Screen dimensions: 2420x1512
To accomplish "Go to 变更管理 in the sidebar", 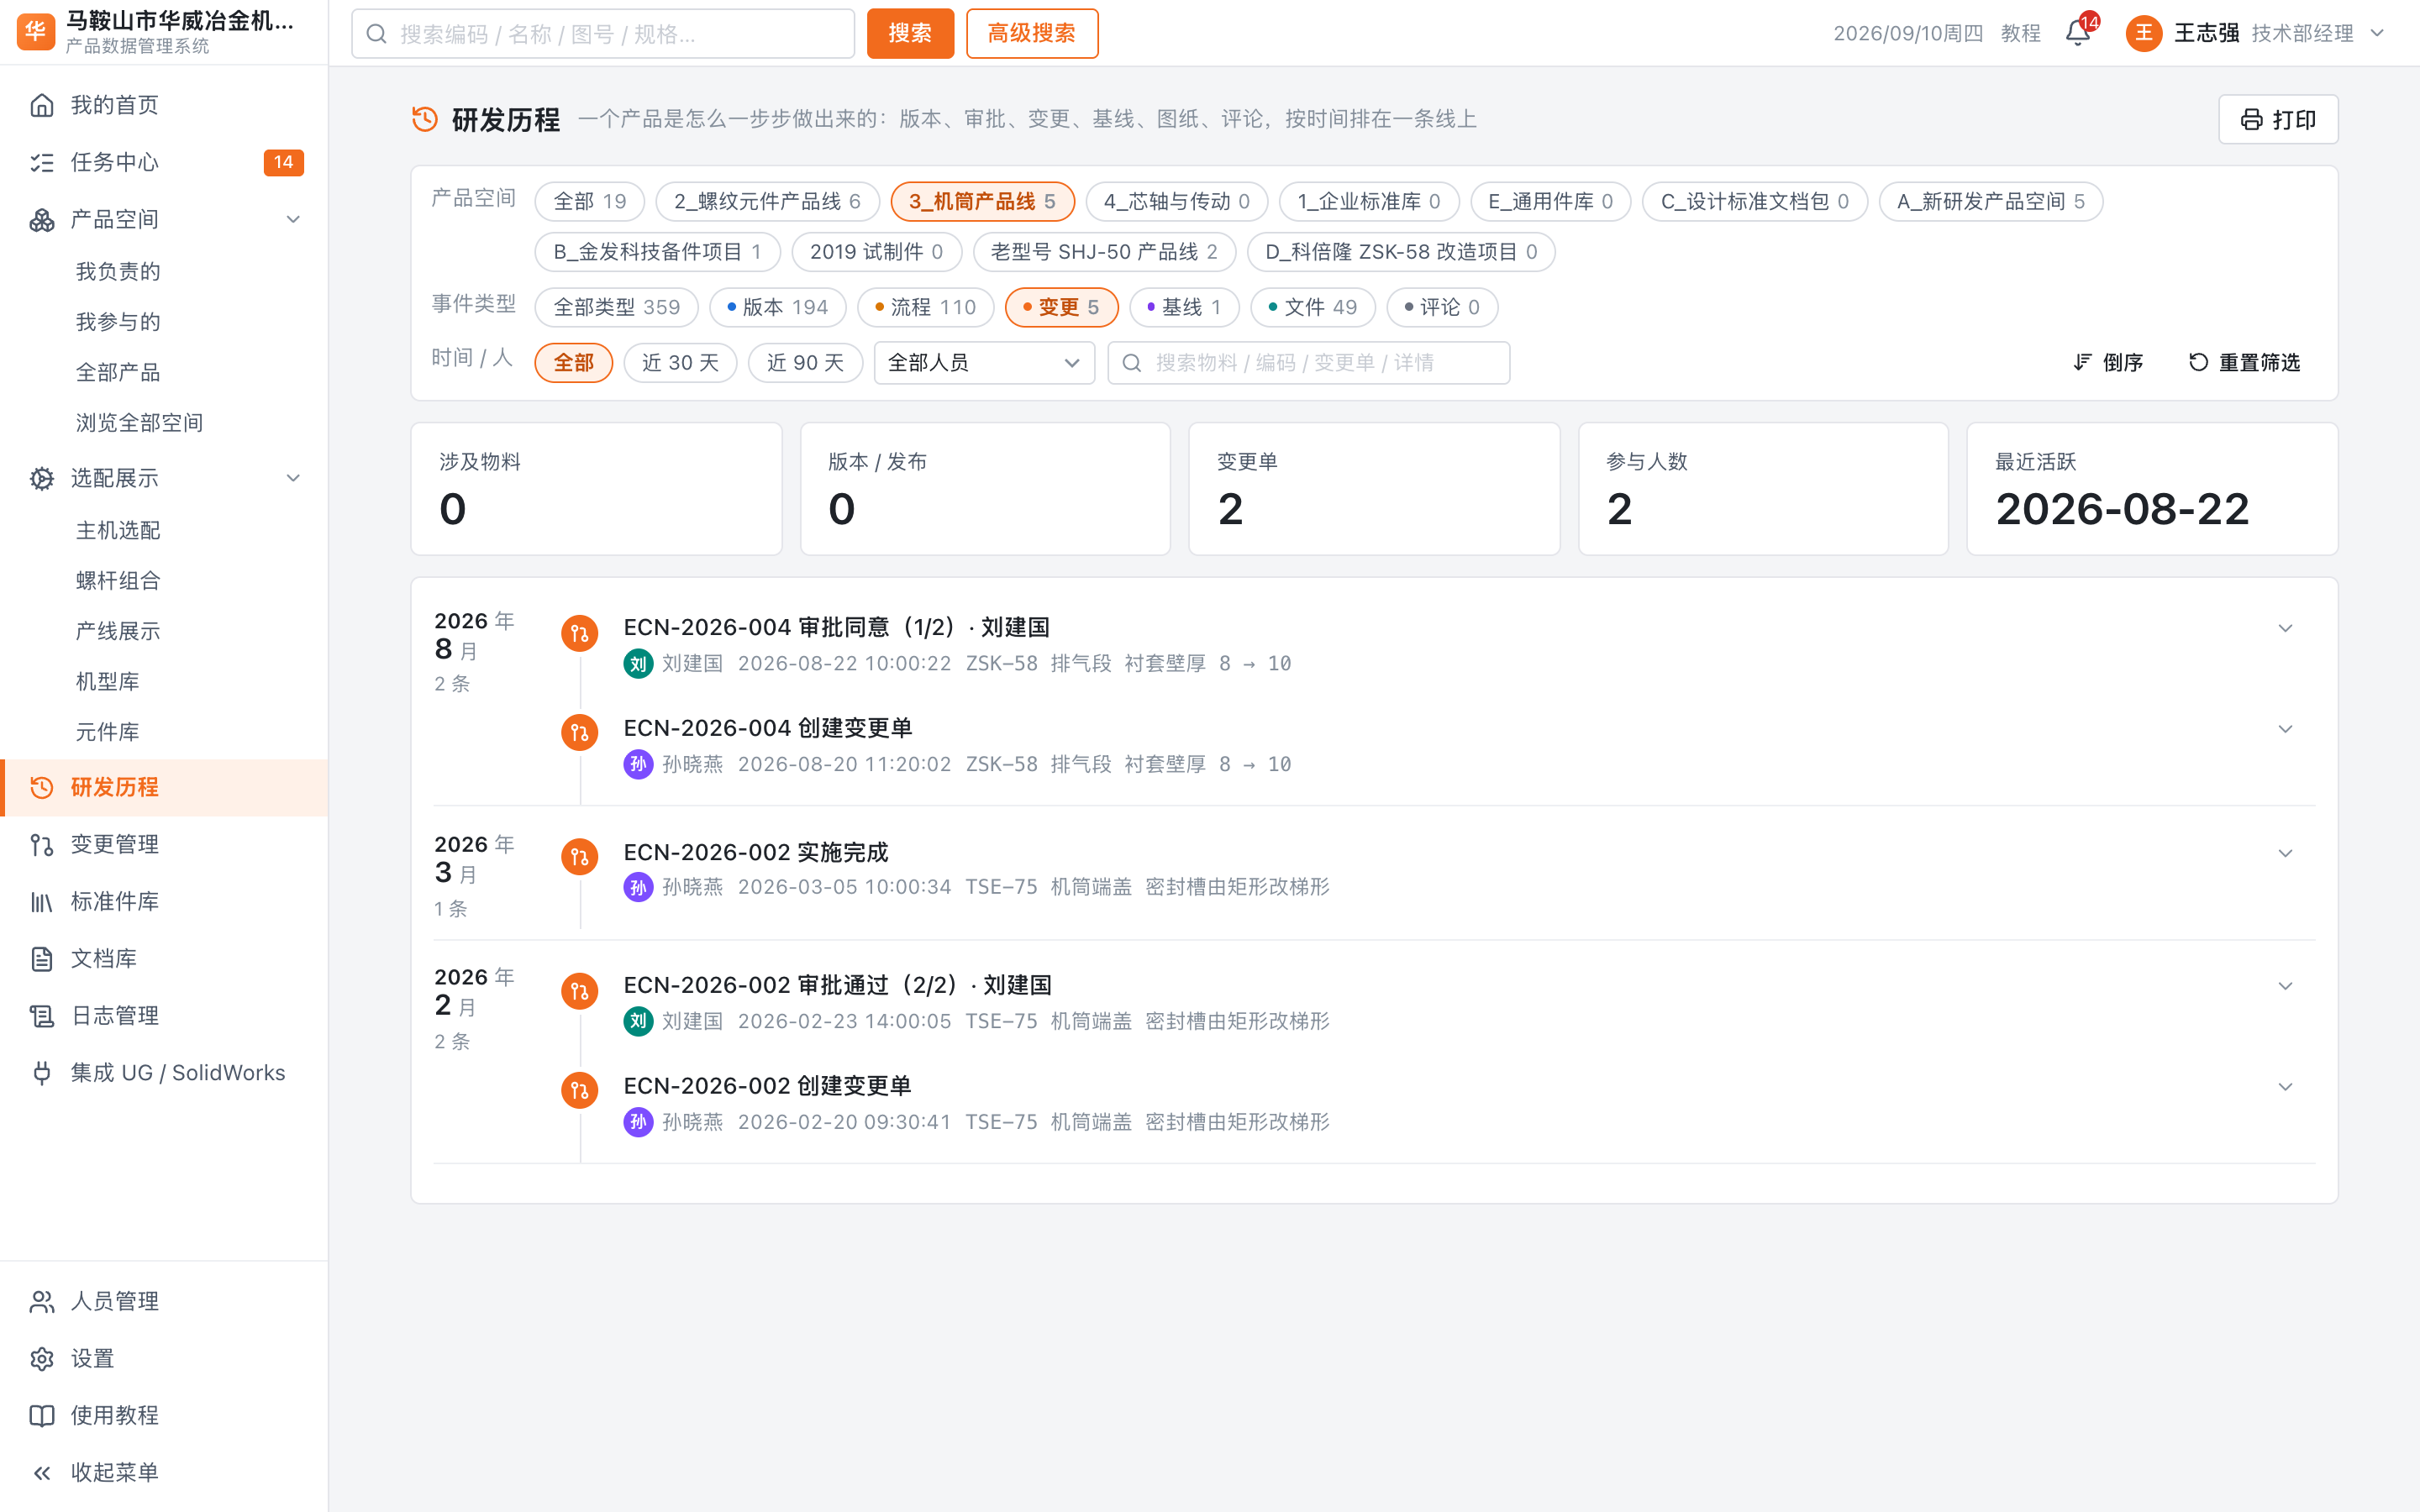I will point(164,844).
